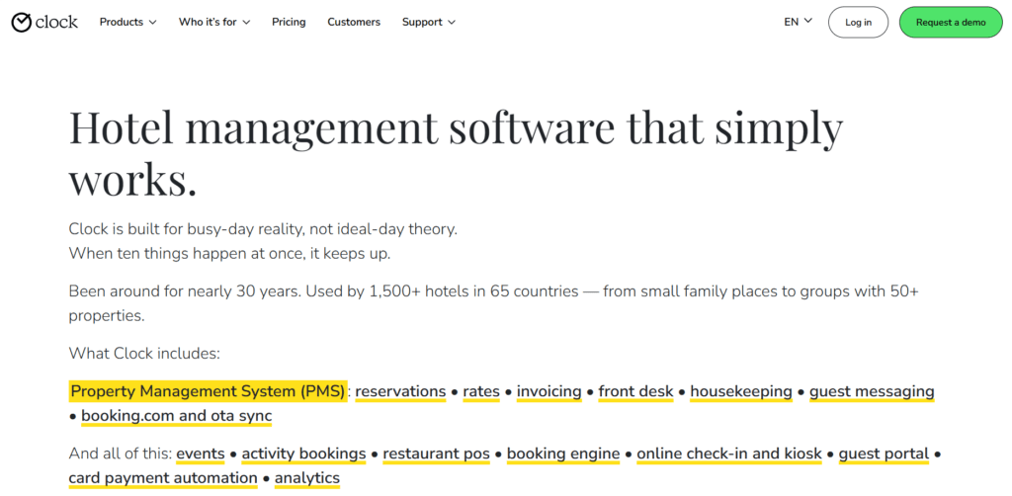Click the Request a demo button
This screenshot has height=496, width=1012.
951,22
